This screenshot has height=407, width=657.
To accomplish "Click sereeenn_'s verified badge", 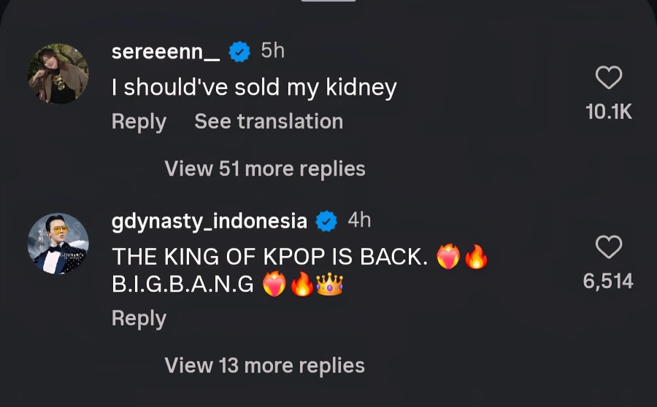I will tap(239, 51).
